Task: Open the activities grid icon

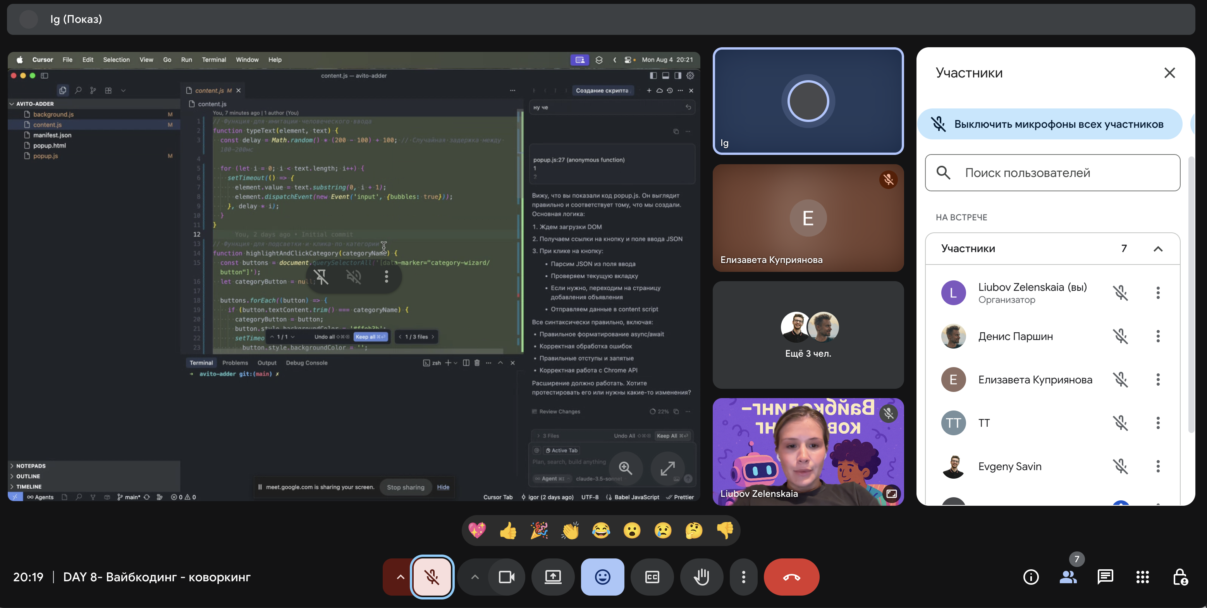Action: [x=1142, y=577]
